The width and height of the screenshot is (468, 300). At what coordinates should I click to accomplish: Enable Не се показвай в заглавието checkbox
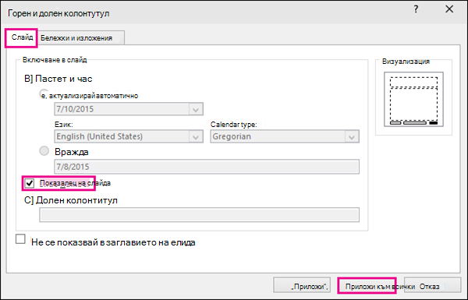(20, 239)
